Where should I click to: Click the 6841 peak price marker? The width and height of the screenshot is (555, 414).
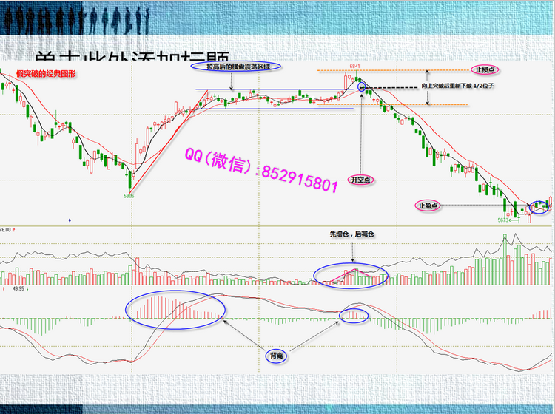pyautogui.click(x=354, y=66)
